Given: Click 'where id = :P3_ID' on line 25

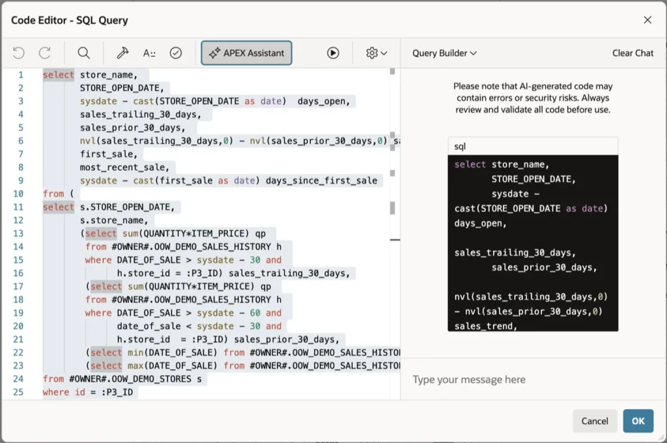Looking at the screenshot, I should 88,392.
